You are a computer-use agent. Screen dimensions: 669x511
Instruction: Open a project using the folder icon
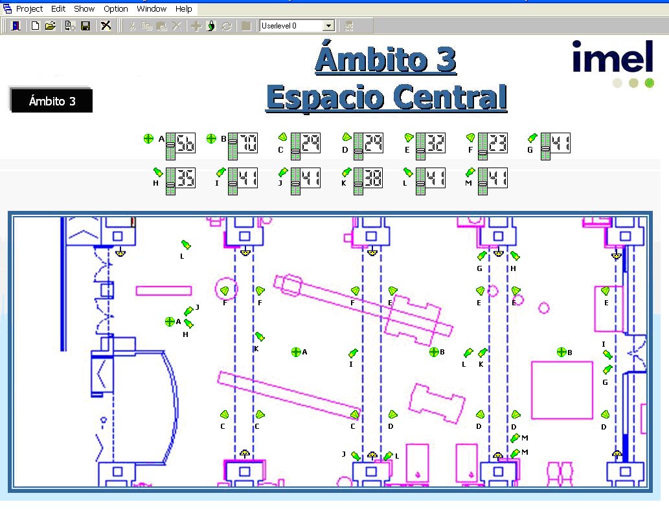coord(50,26)
